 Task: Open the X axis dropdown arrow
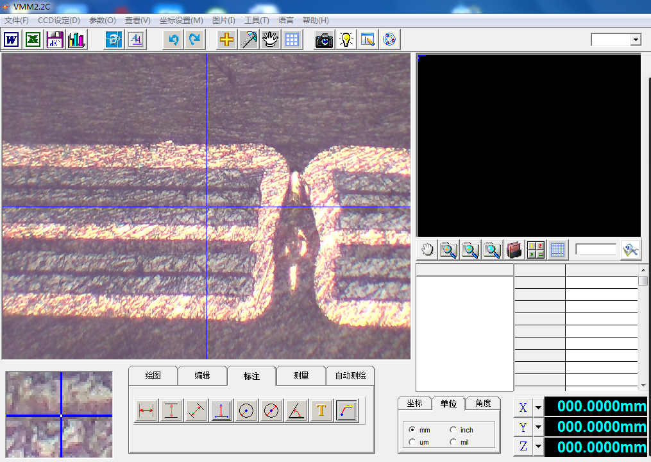point(538,407)
